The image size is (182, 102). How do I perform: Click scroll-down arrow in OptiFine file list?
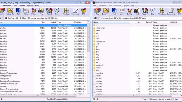tap(88, 93)
